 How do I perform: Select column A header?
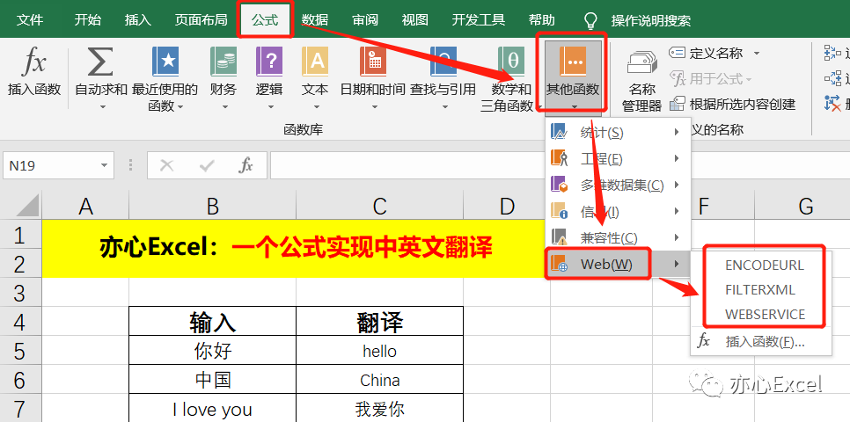click(x=85, y=207)
